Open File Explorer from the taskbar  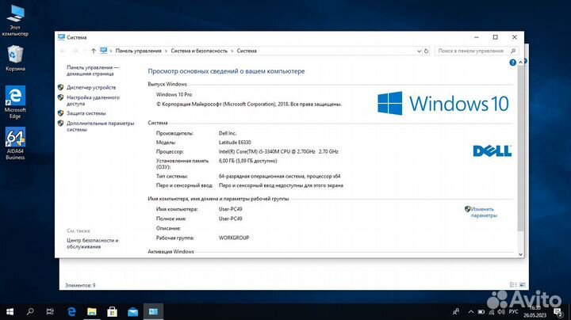[x=92, y=311]
